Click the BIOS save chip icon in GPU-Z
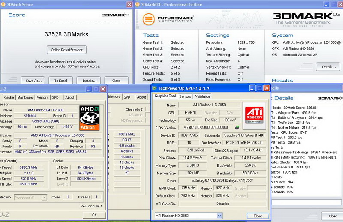Screen dimensions: 343x222 click(237, 127)
